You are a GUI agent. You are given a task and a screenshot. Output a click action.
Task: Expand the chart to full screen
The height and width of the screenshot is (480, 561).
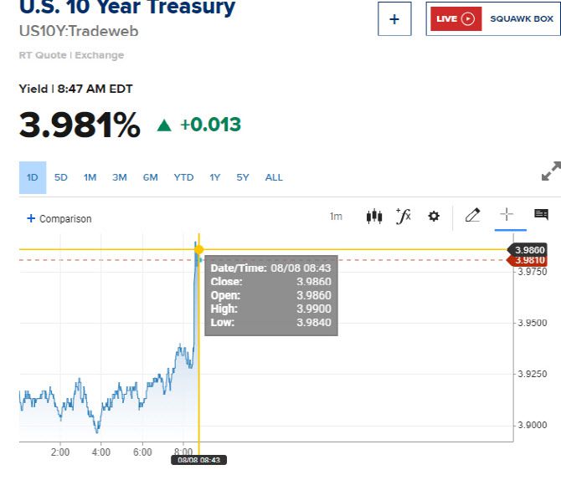pyautogui.click(x=550, y=172)
